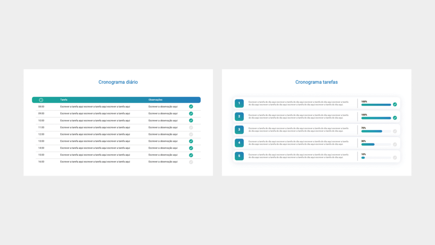Screen dimensions: 435x245
Task: Click the number 5 badge icon
Action: tap(239, 156)
